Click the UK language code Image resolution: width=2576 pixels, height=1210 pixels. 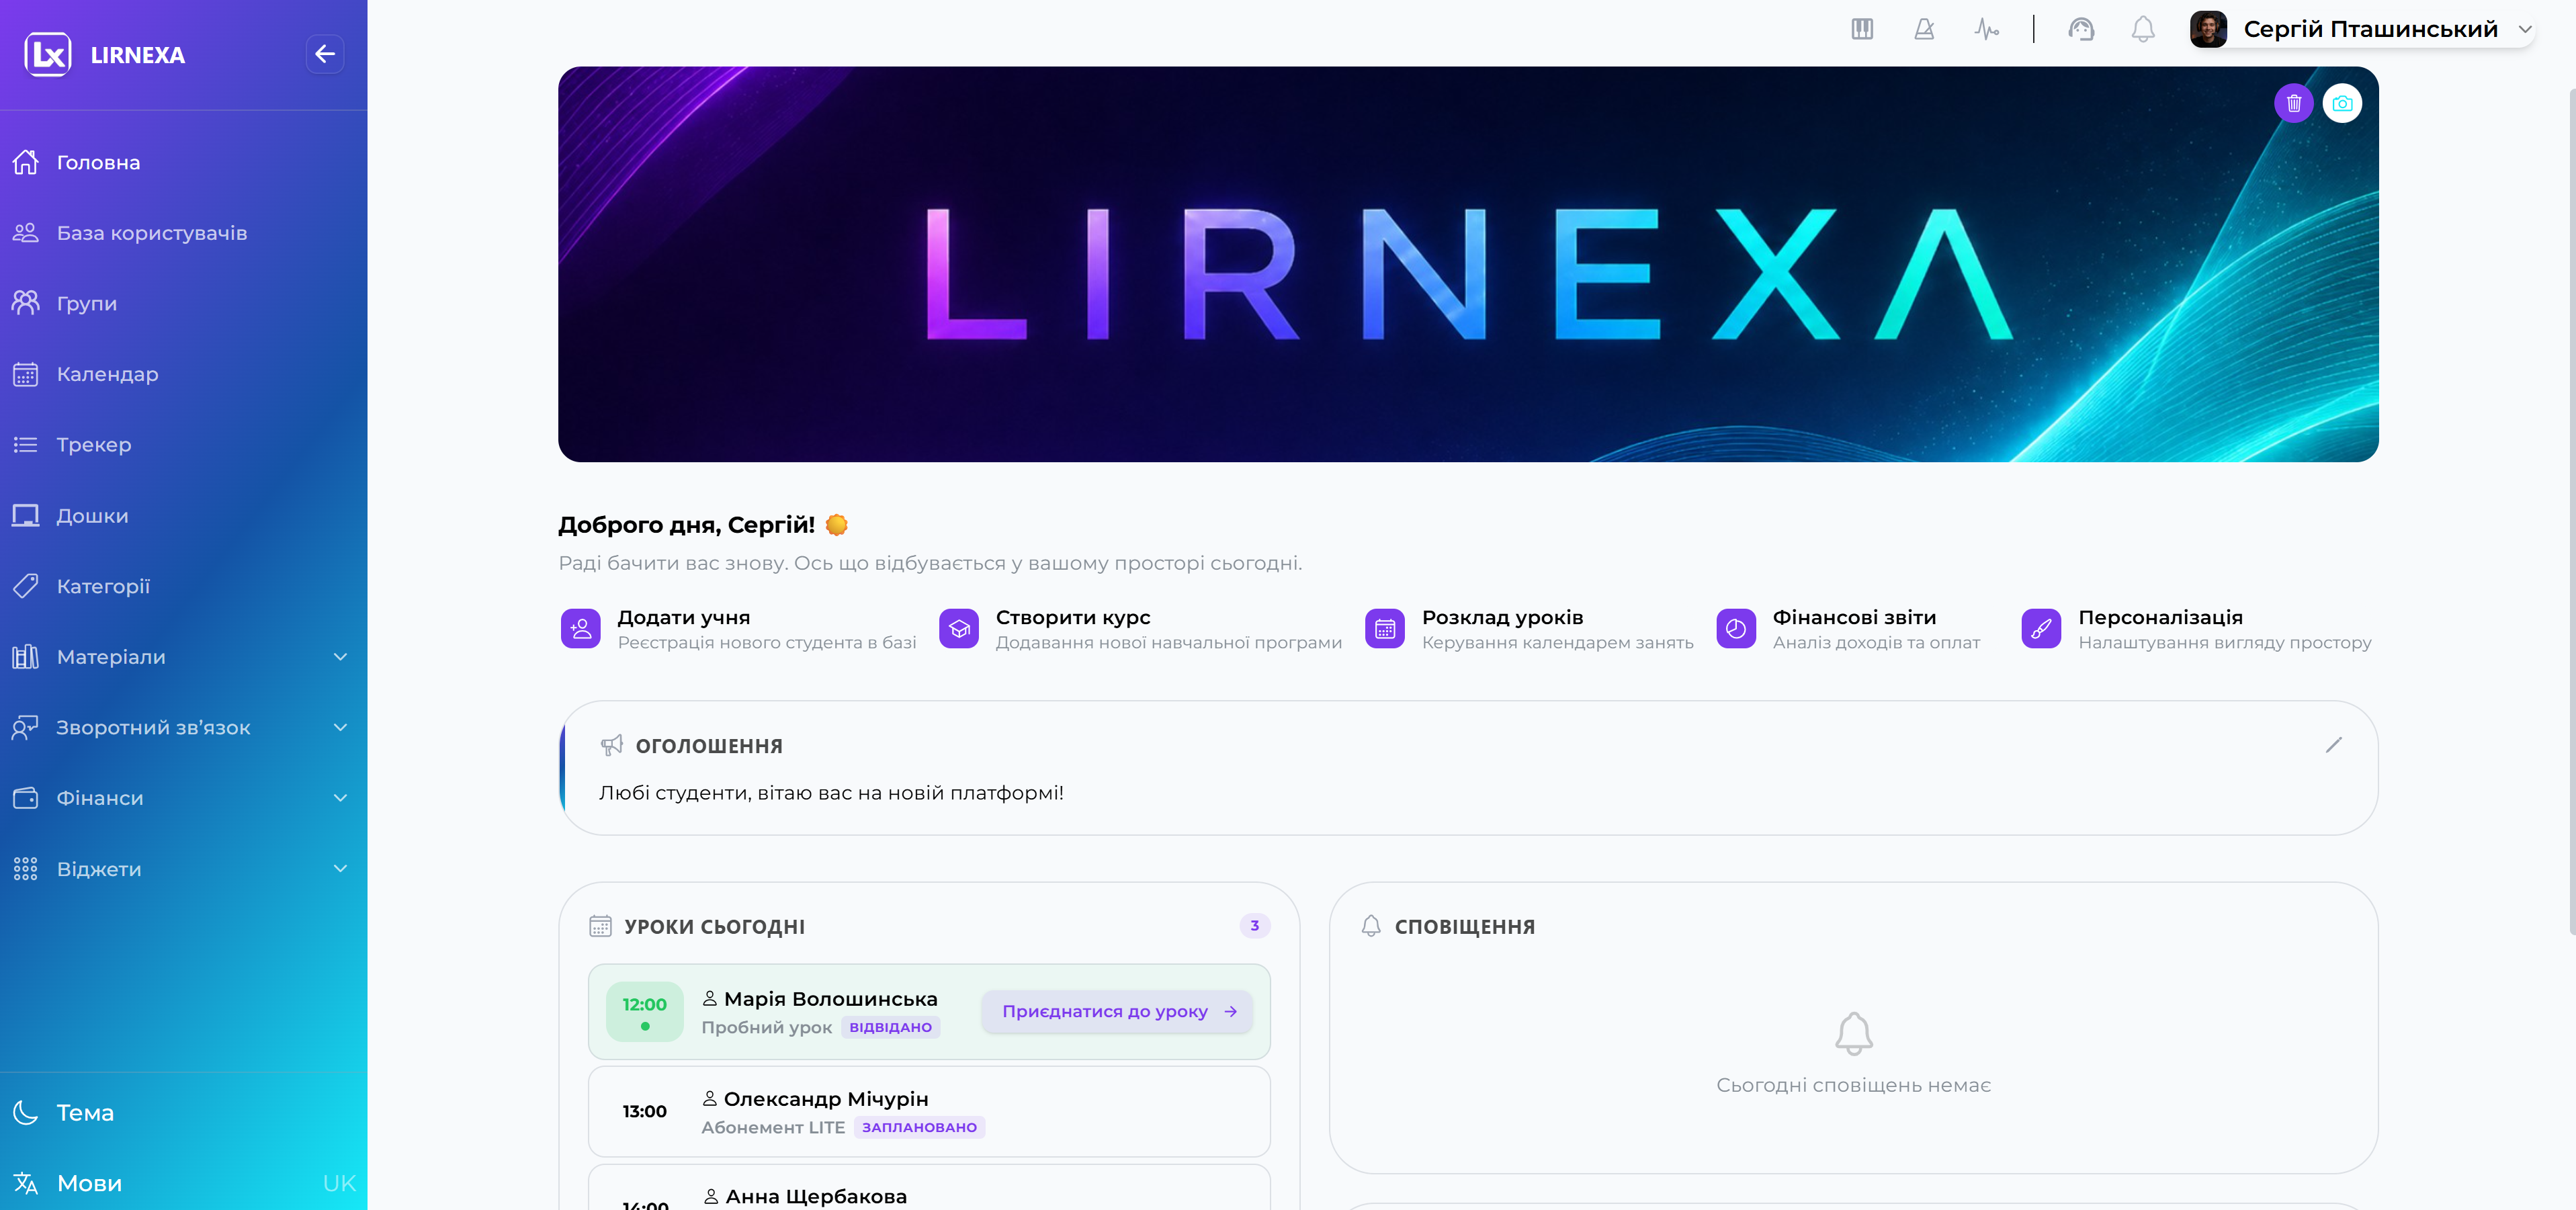coord(339,1183)
